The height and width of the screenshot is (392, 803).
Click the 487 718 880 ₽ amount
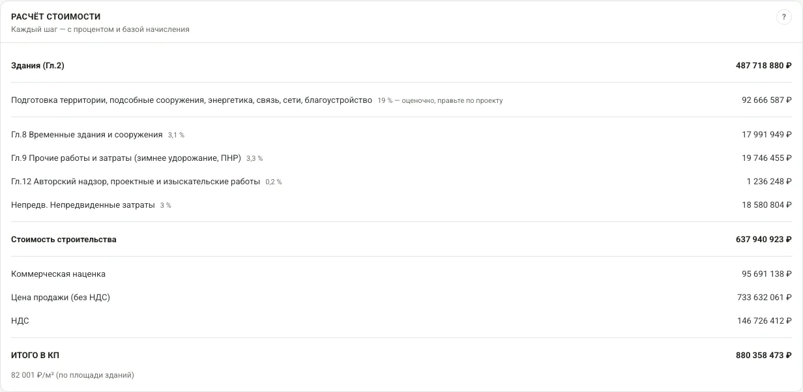coord(763,66)
